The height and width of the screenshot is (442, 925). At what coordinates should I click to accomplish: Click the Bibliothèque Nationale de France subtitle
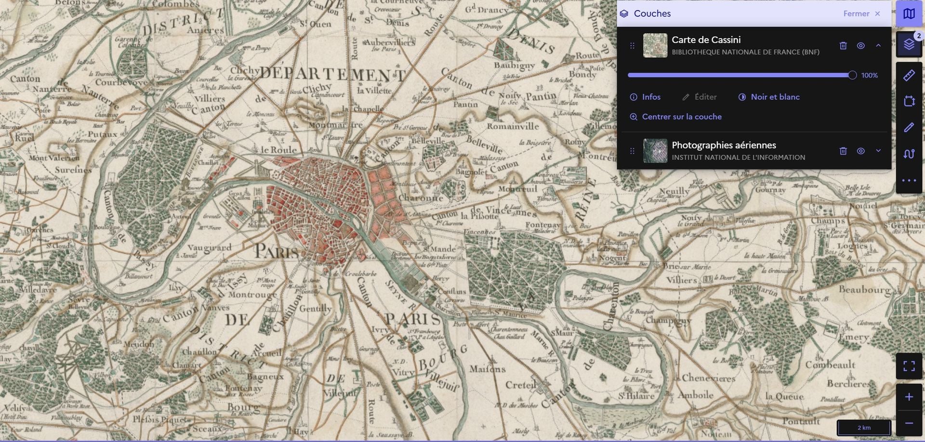click(x=745, y=52)
